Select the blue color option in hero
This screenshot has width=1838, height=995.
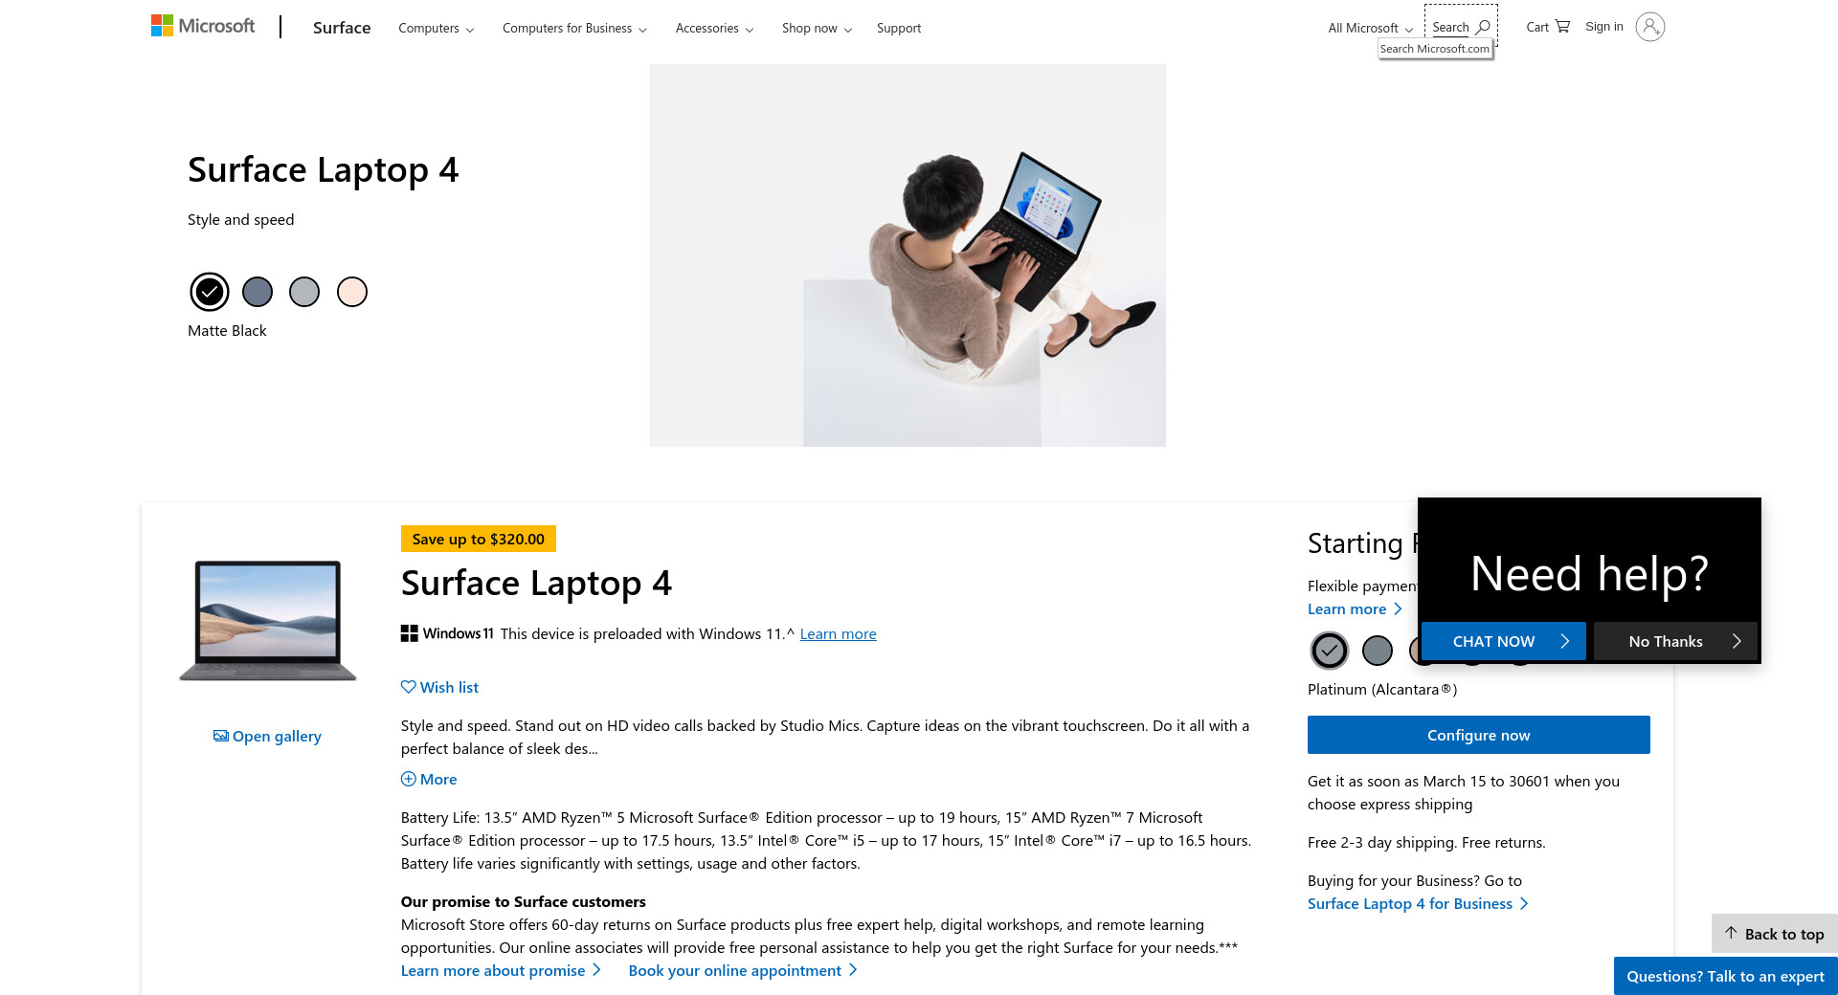click(x=257, y=292)
